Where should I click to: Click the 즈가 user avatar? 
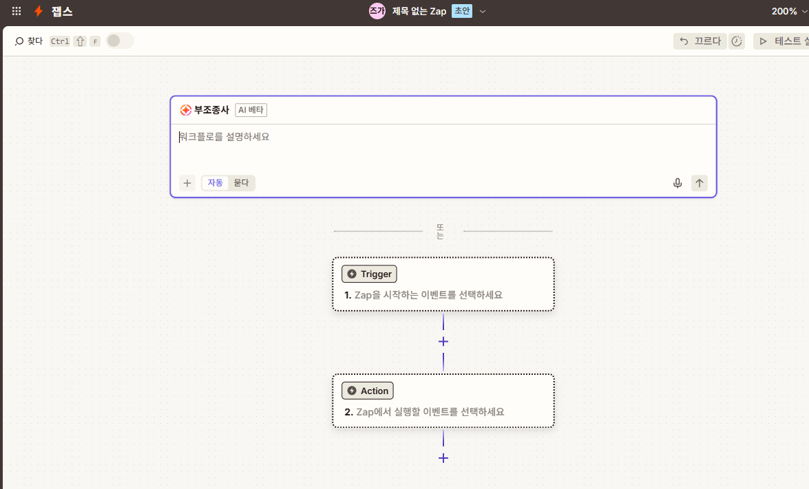(x=377, y=11)
